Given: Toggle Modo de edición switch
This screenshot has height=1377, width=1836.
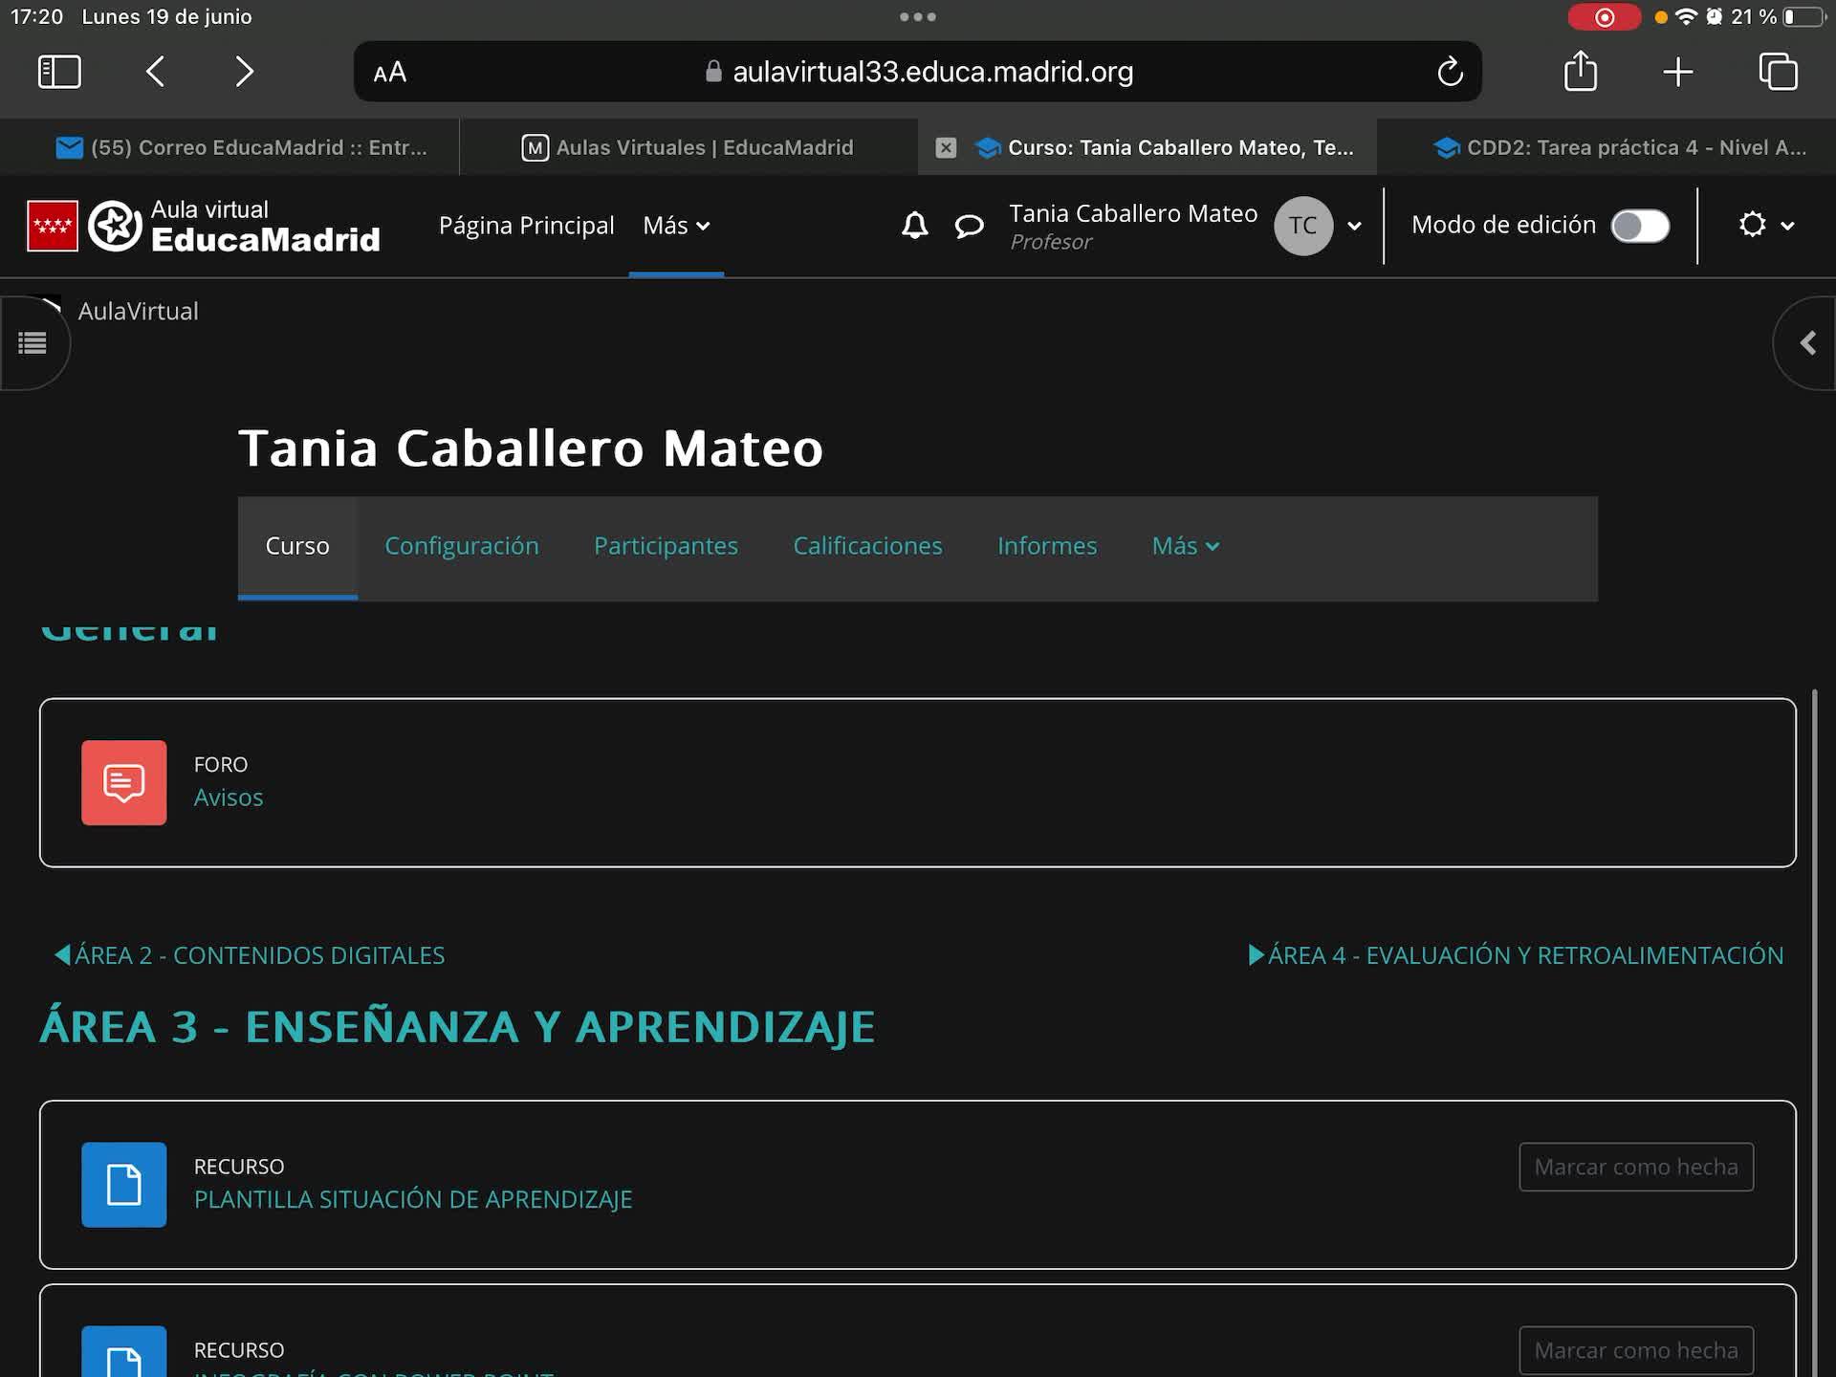Looking at the screenshot, I should click(1639, 226).
